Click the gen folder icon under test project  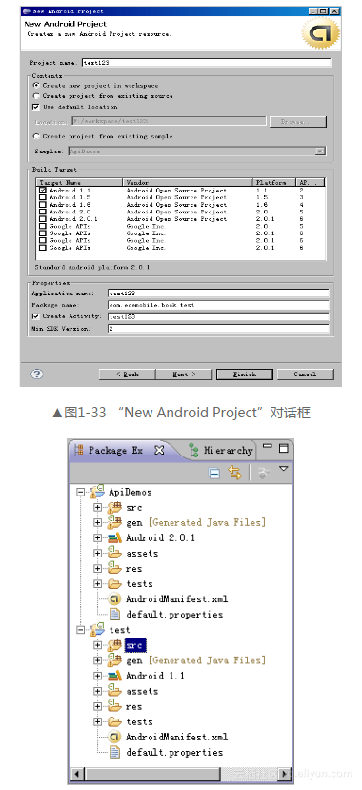tap(115, 660)
